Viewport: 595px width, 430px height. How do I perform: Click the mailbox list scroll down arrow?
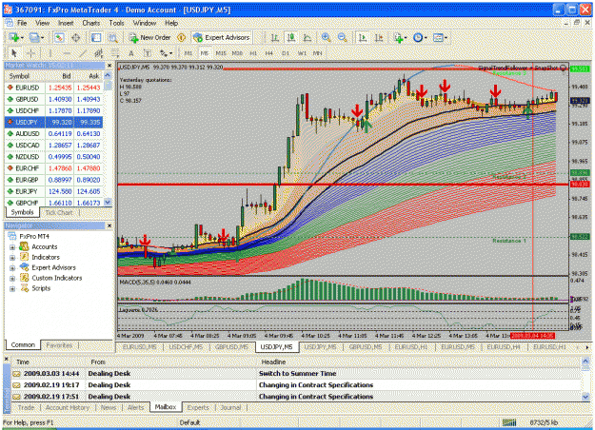(x=585, y=397)
